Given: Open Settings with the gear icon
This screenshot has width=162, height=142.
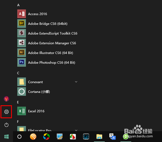Looking at the screenshot, I should tap(6, 112).
